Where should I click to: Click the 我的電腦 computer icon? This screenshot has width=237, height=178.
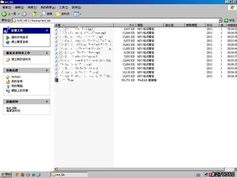tap(8, 86)
